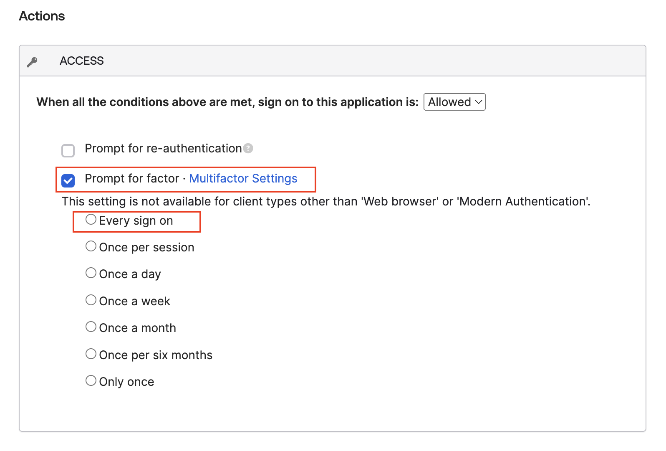Uncheck the Prompt for factor checkbox
Image resolution: width=666 pixels, height=451 pixels.
coord(68,180)
